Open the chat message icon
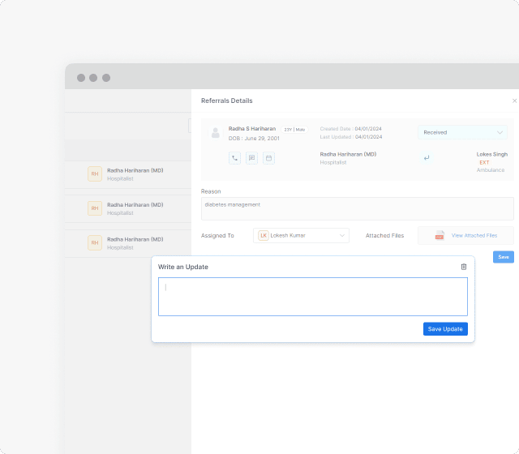Image resolution: width=519 pixels, height=454 pixels. (251, 158)
